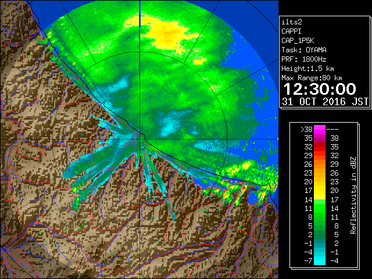Click the ilts2 label in info box
Image resolution: width=372 pixels, height=279 pixels.
tap(292, 22)
